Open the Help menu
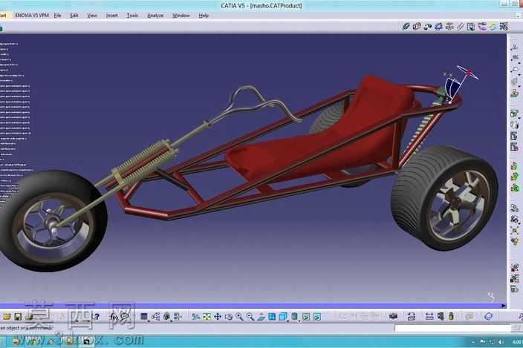 coord(204,16)
